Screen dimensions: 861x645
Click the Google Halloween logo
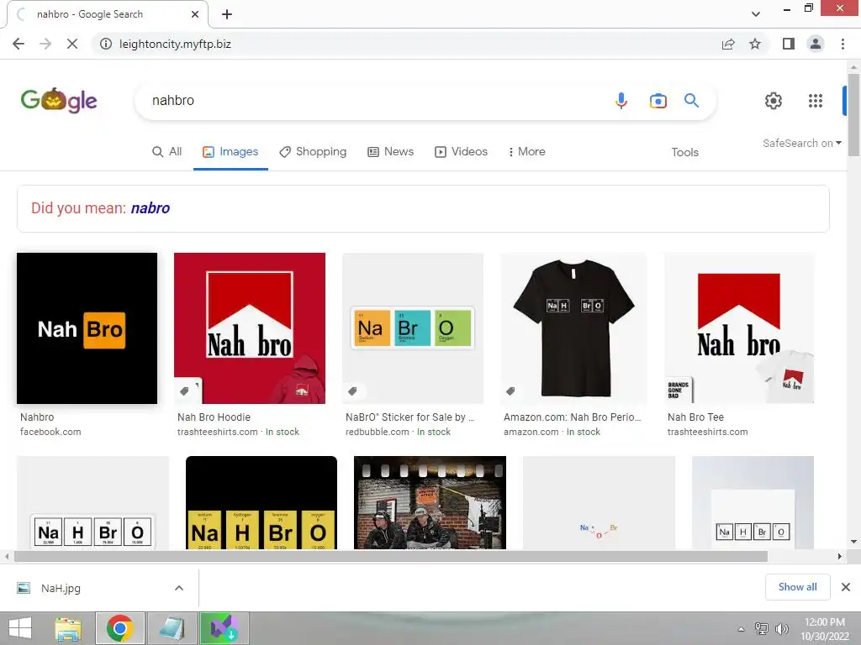tap(59, 101)
